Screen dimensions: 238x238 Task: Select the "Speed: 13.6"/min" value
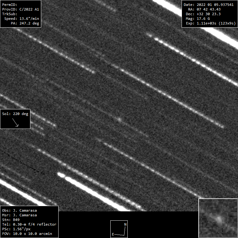coord(22,19)
